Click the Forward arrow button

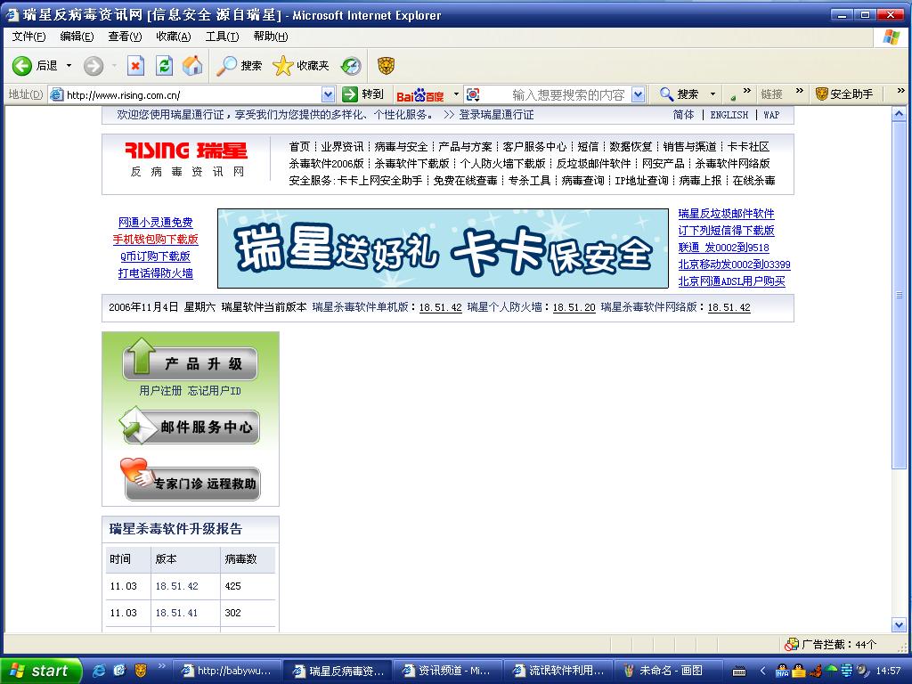tap(93, 66)
